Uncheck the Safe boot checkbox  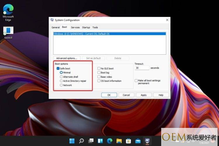click(58, 68)
